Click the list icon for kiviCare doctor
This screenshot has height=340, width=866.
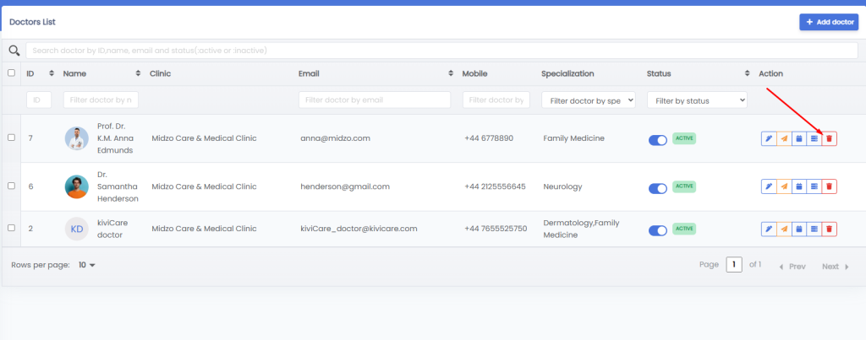click(x=814, y=229)
